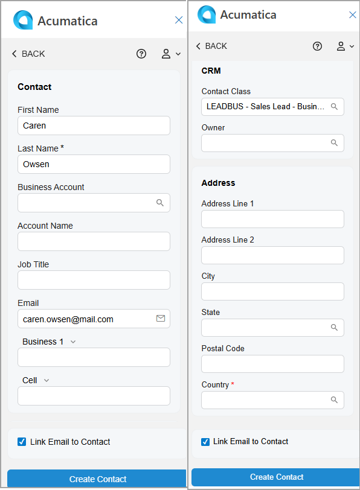Click the Country field search icon
The height and width of the screenshot is (490, 360).
334,400
